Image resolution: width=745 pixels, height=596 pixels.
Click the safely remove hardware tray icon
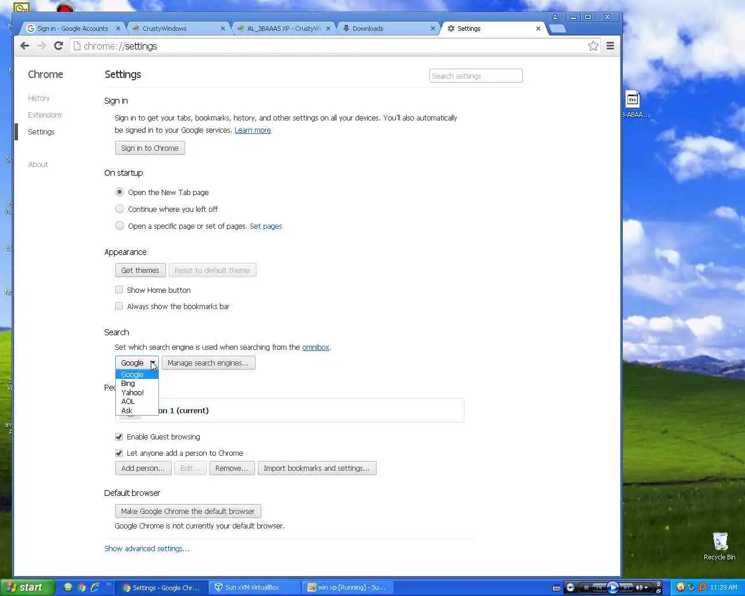[x=691, y=587]
